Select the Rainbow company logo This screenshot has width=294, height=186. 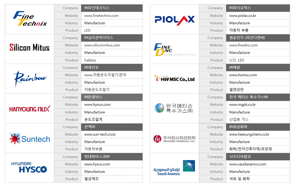(x=30, y=78)
